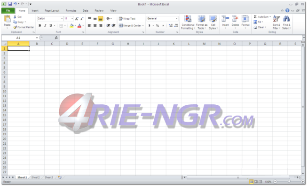This screenshot has height=186, width=307.
Task: Toggle Align Text Left
Action: [x=89, y=26]
